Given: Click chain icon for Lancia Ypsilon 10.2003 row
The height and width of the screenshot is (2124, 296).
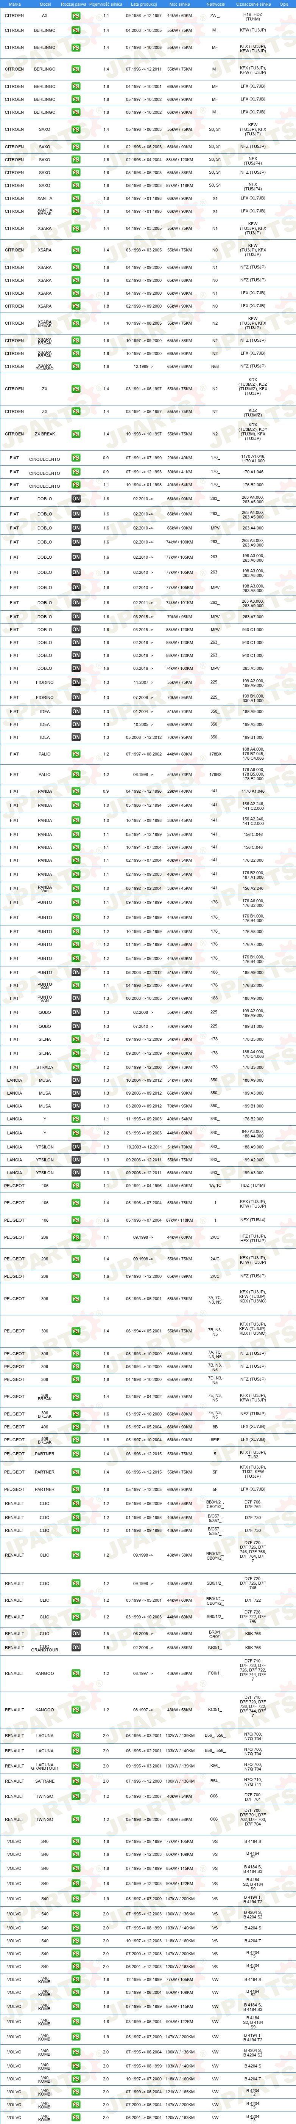Looking at the screenshot, I should click(76, 1147).
